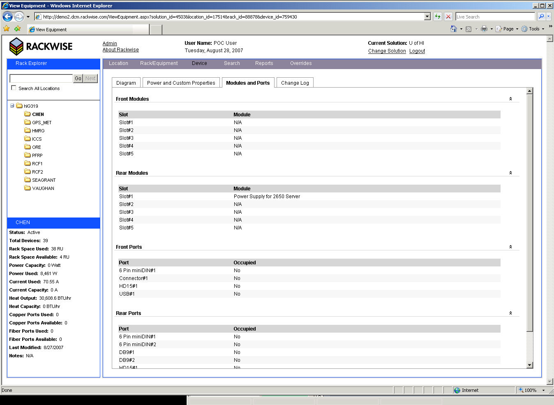554x405 pixels.
Task: Open the Home page icon
Action: 453,29
